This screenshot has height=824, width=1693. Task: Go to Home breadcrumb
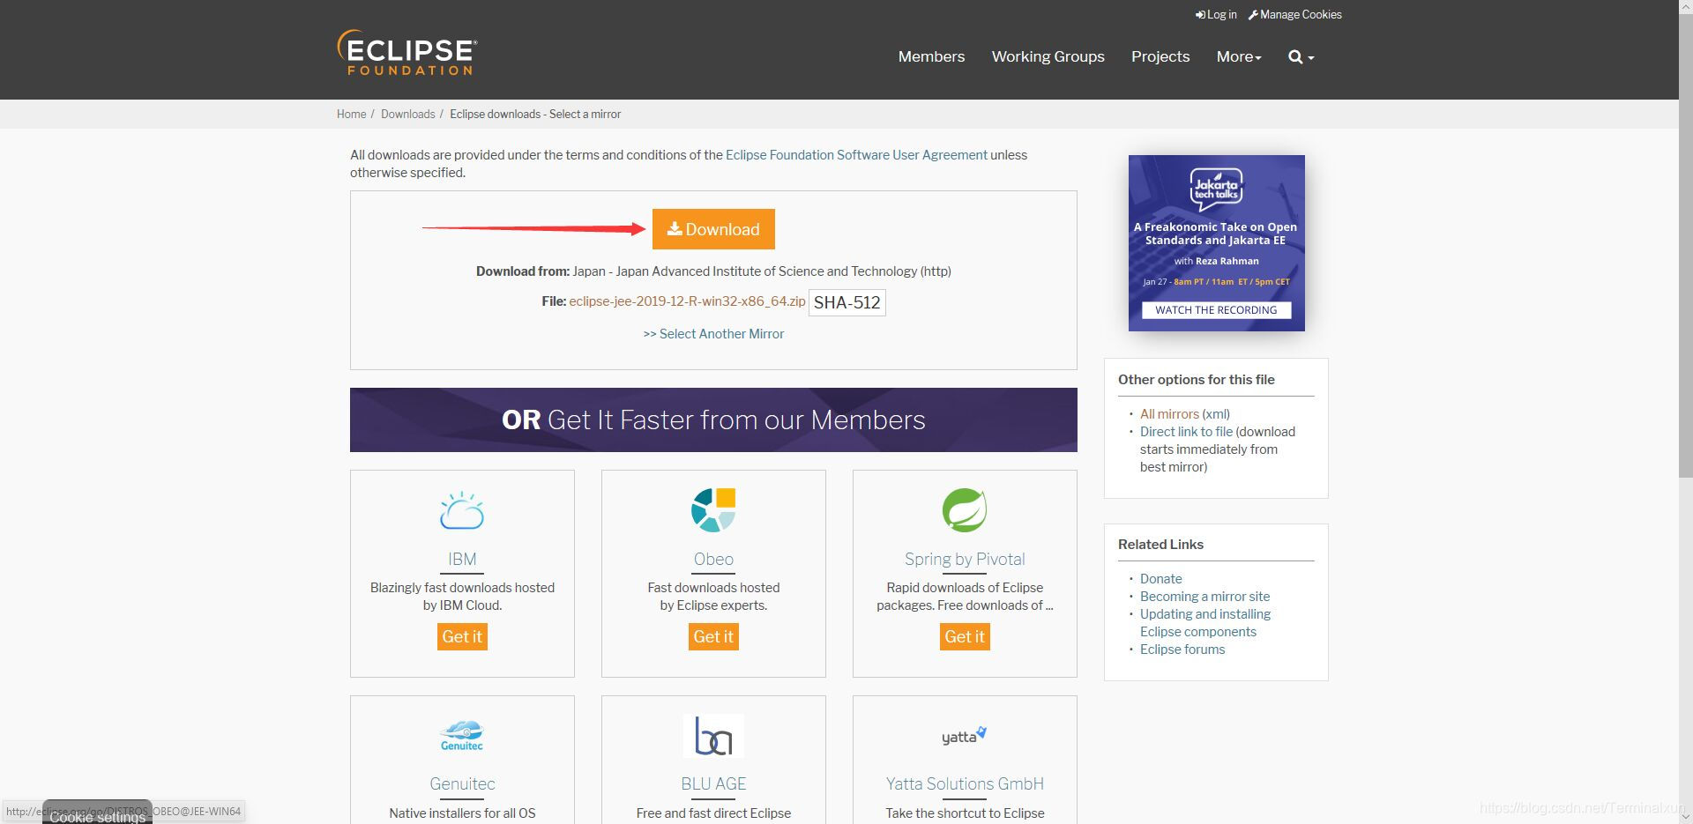351,114
